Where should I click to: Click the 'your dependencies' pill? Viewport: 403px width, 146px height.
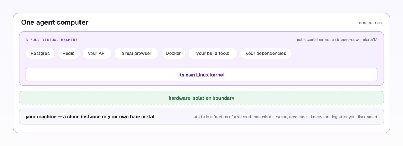pos(266,54)
